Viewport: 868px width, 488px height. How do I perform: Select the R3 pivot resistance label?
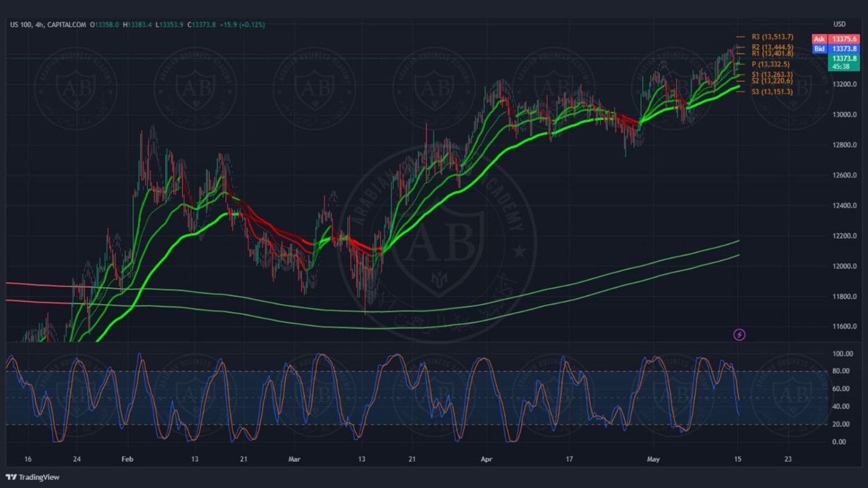point(772,37)
